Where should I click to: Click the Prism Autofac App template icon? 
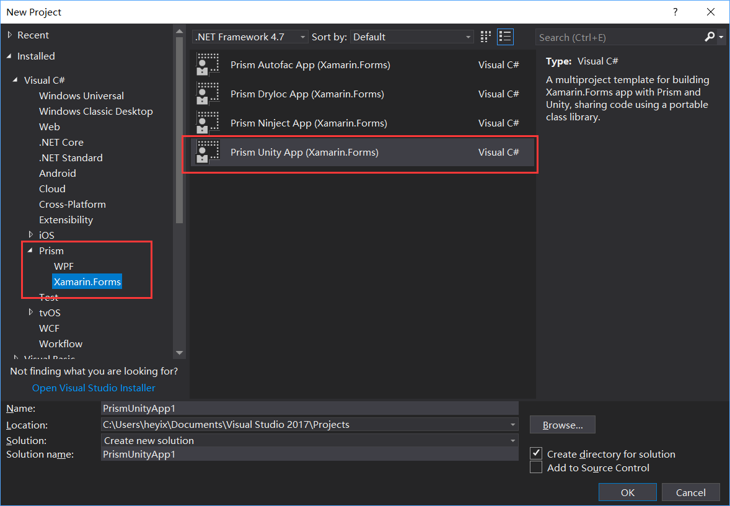click(208, 64)
